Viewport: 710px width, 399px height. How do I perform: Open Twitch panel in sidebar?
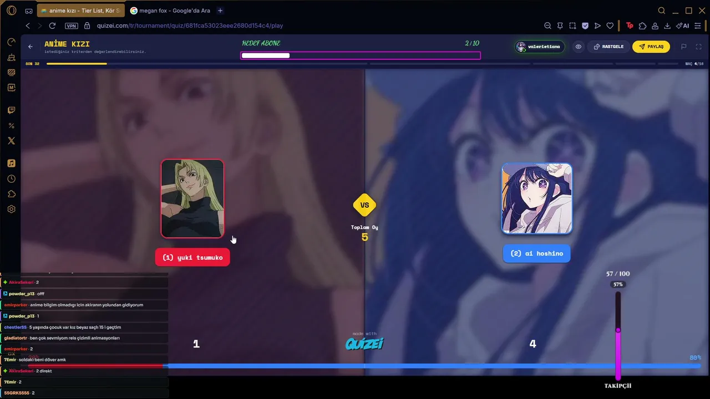[11, 110]
